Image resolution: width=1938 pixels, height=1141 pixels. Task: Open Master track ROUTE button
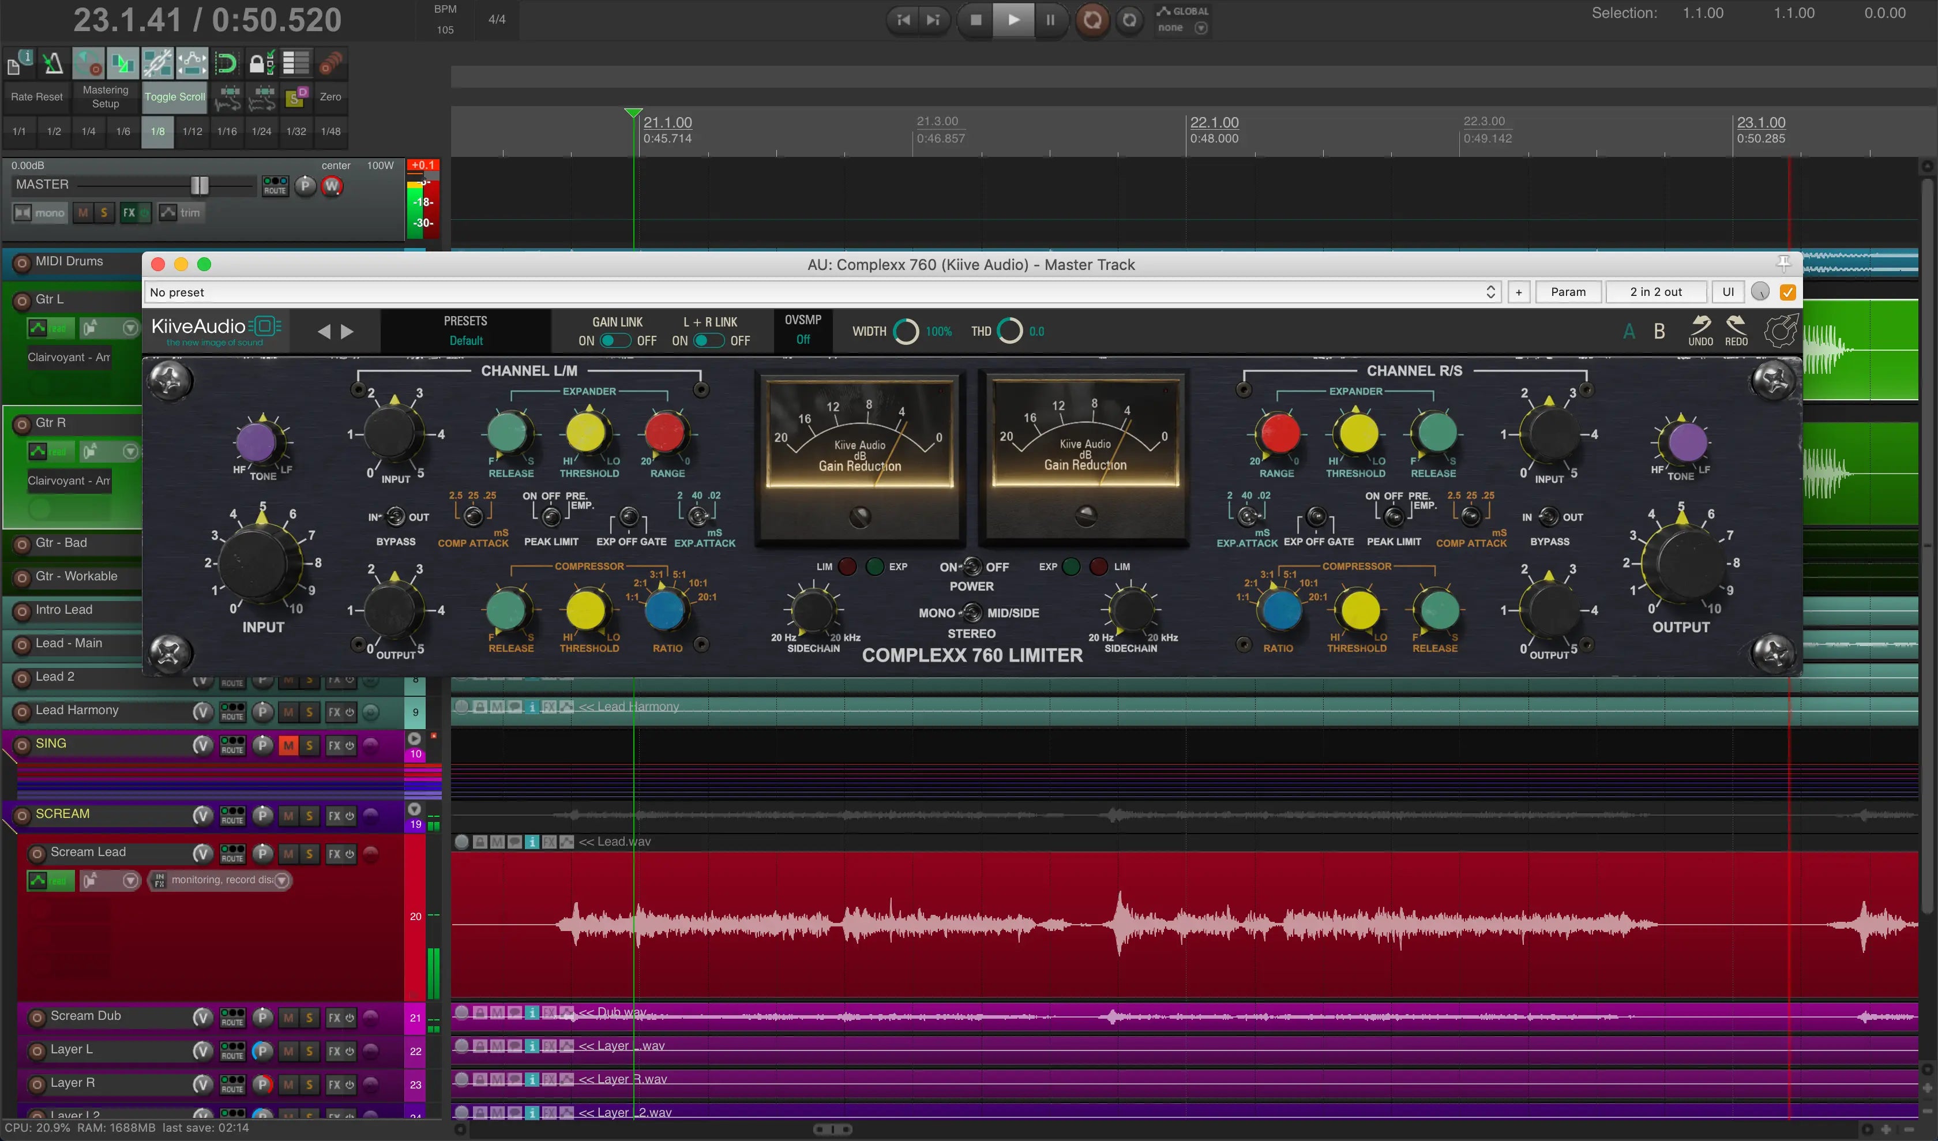pos(275,185)
